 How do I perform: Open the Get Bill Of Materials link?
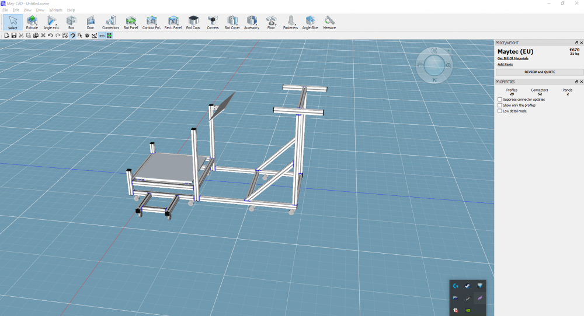click(513, 58)
